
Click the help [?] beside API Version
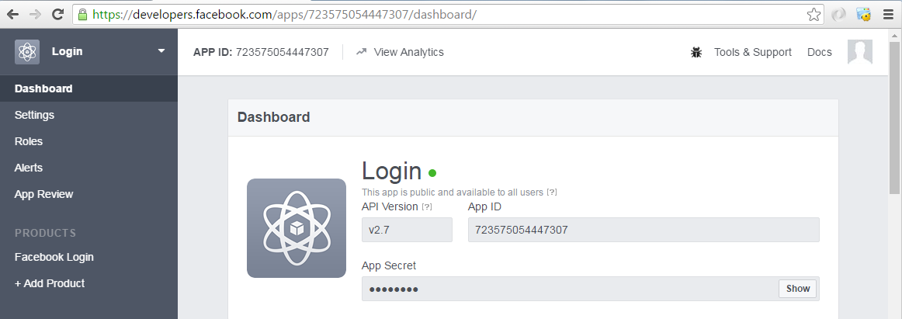(x=427, y=206)
